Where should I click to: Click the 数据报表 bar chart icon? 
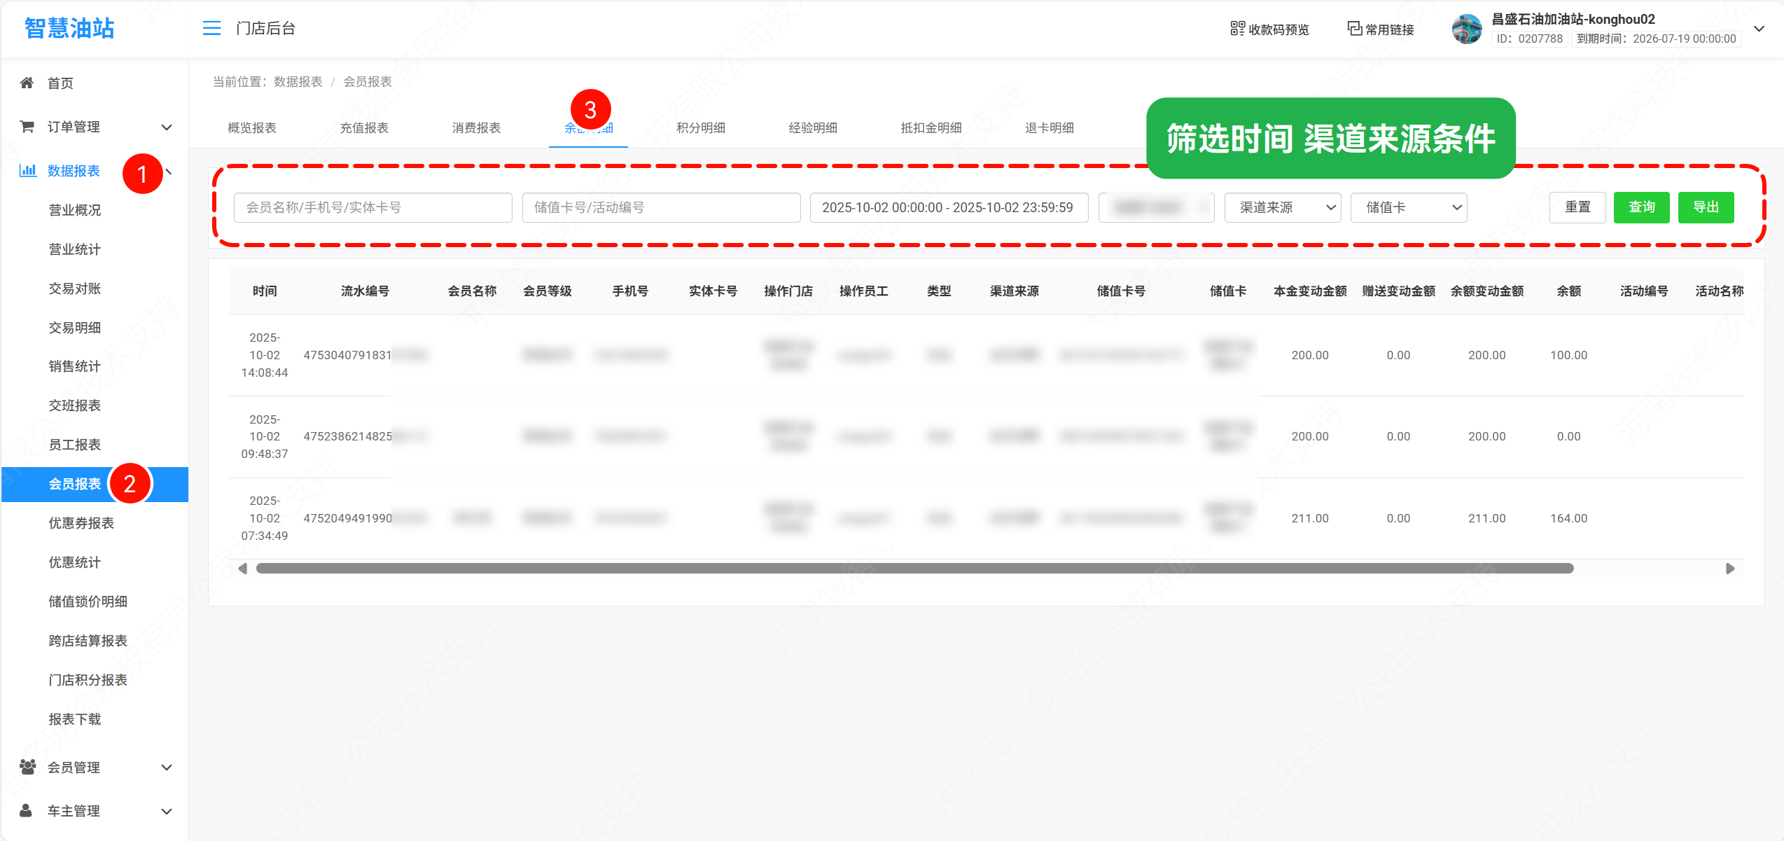(27, 170)
